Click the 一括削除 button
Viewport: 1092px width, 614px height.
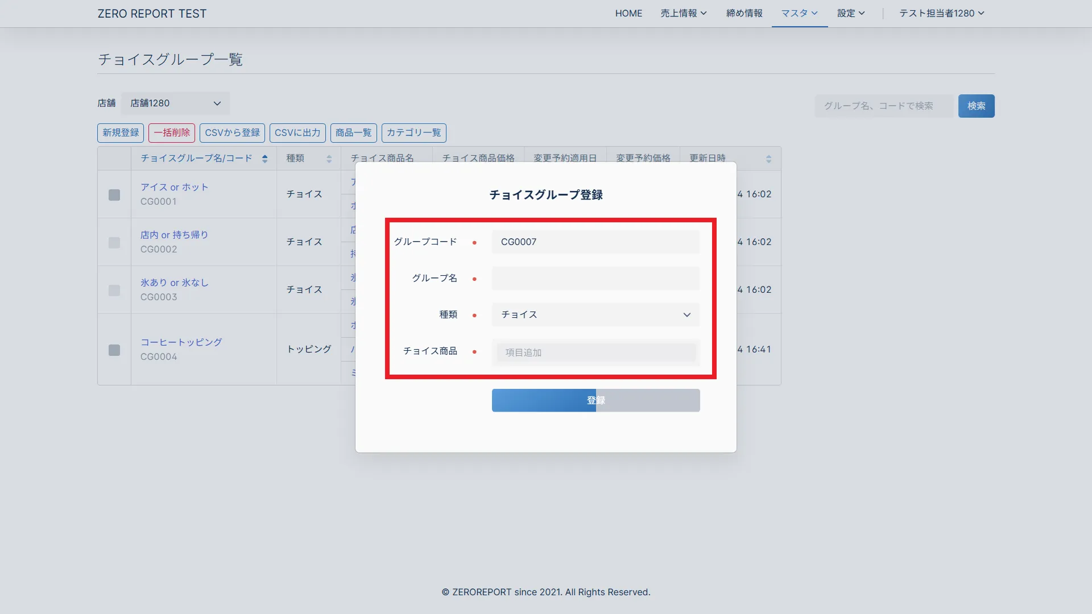[x=172, y=132]
